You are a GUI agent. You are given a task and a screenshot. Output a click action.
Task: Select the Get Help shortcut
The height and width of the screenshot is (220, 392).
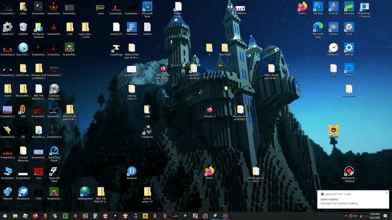click(318, 8)
